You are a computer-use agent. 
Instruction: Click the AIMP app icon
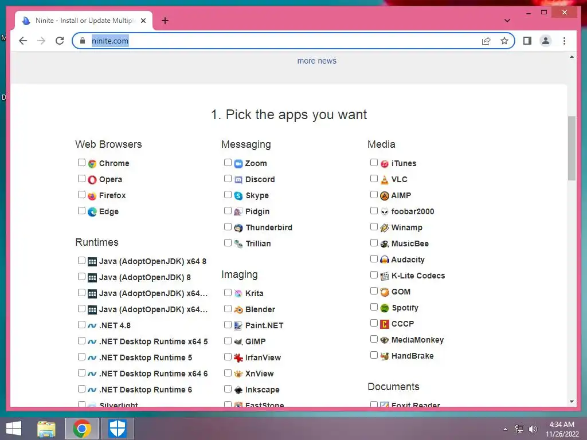pyautogui.click(x=385, y=196)
